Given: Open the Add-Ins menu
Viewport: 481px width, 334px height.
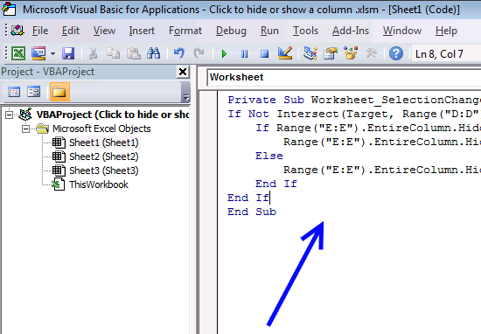Looking at the screenshot, I should (351, 31).
